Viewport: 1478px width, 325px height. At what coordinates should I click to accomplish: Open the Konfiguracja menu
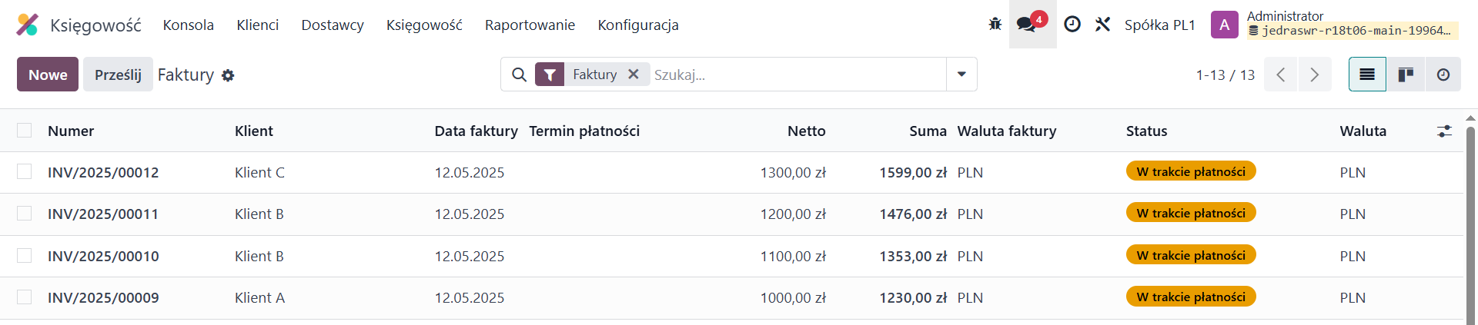638,25
